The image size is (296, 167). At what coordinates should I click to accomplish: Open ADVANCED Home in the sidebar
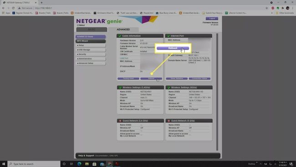point(91,37)
